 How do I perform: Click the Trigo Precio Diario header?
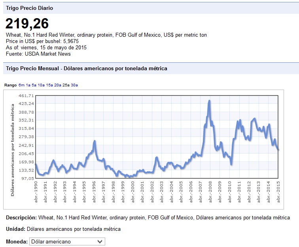coord(29,8)
